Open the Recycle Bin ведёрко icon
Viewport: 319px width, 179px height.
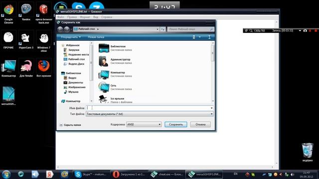click(x=308, y=152)
